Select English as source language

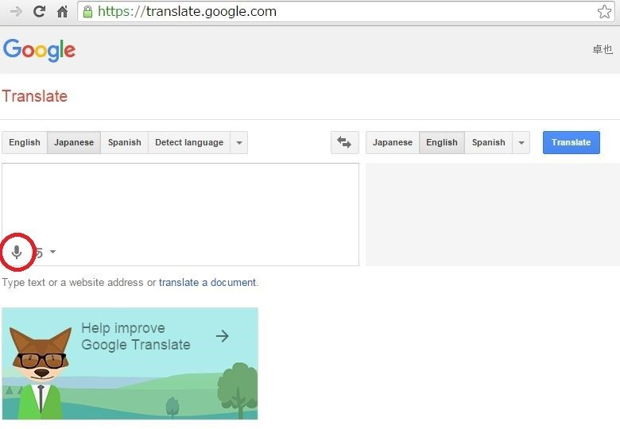25,143
